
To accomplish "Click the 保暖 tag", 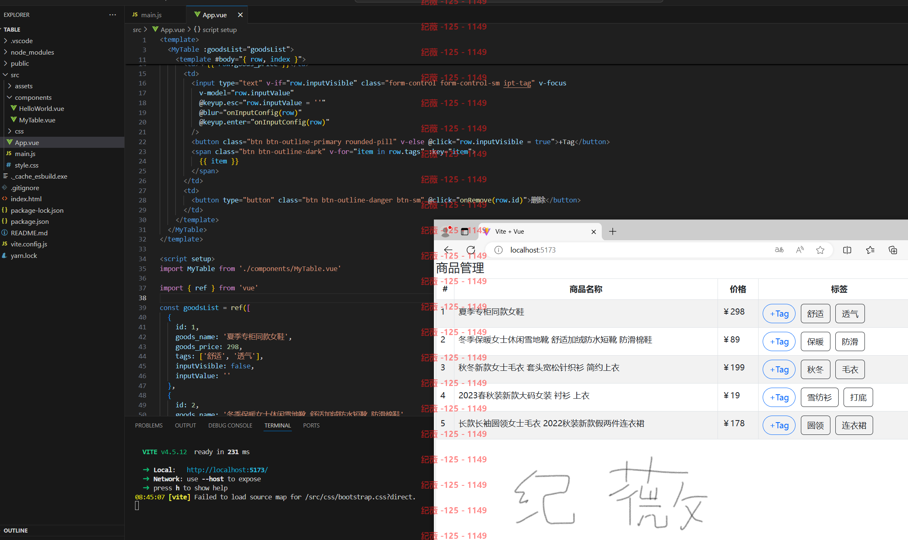I will (x=815, y=342).
